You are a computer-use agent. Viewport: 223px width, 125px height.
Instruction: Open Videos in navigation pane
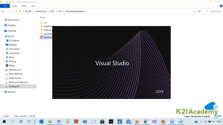click(x=10, y=66)
